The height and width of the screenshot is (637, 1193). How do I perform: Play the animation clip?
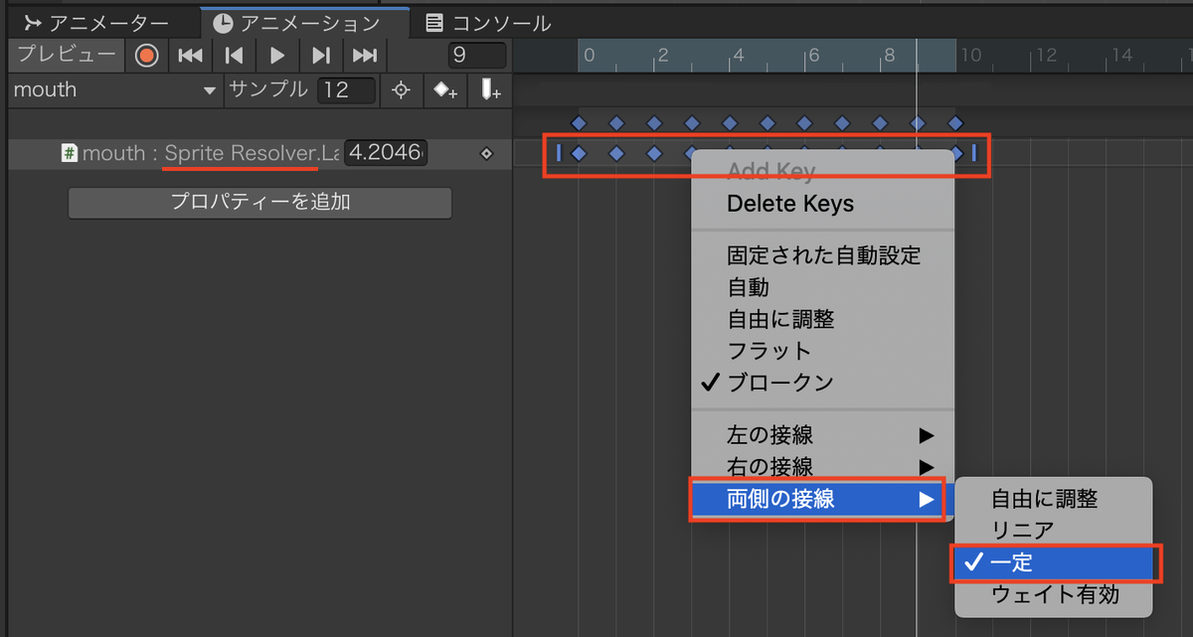(277, 56)
